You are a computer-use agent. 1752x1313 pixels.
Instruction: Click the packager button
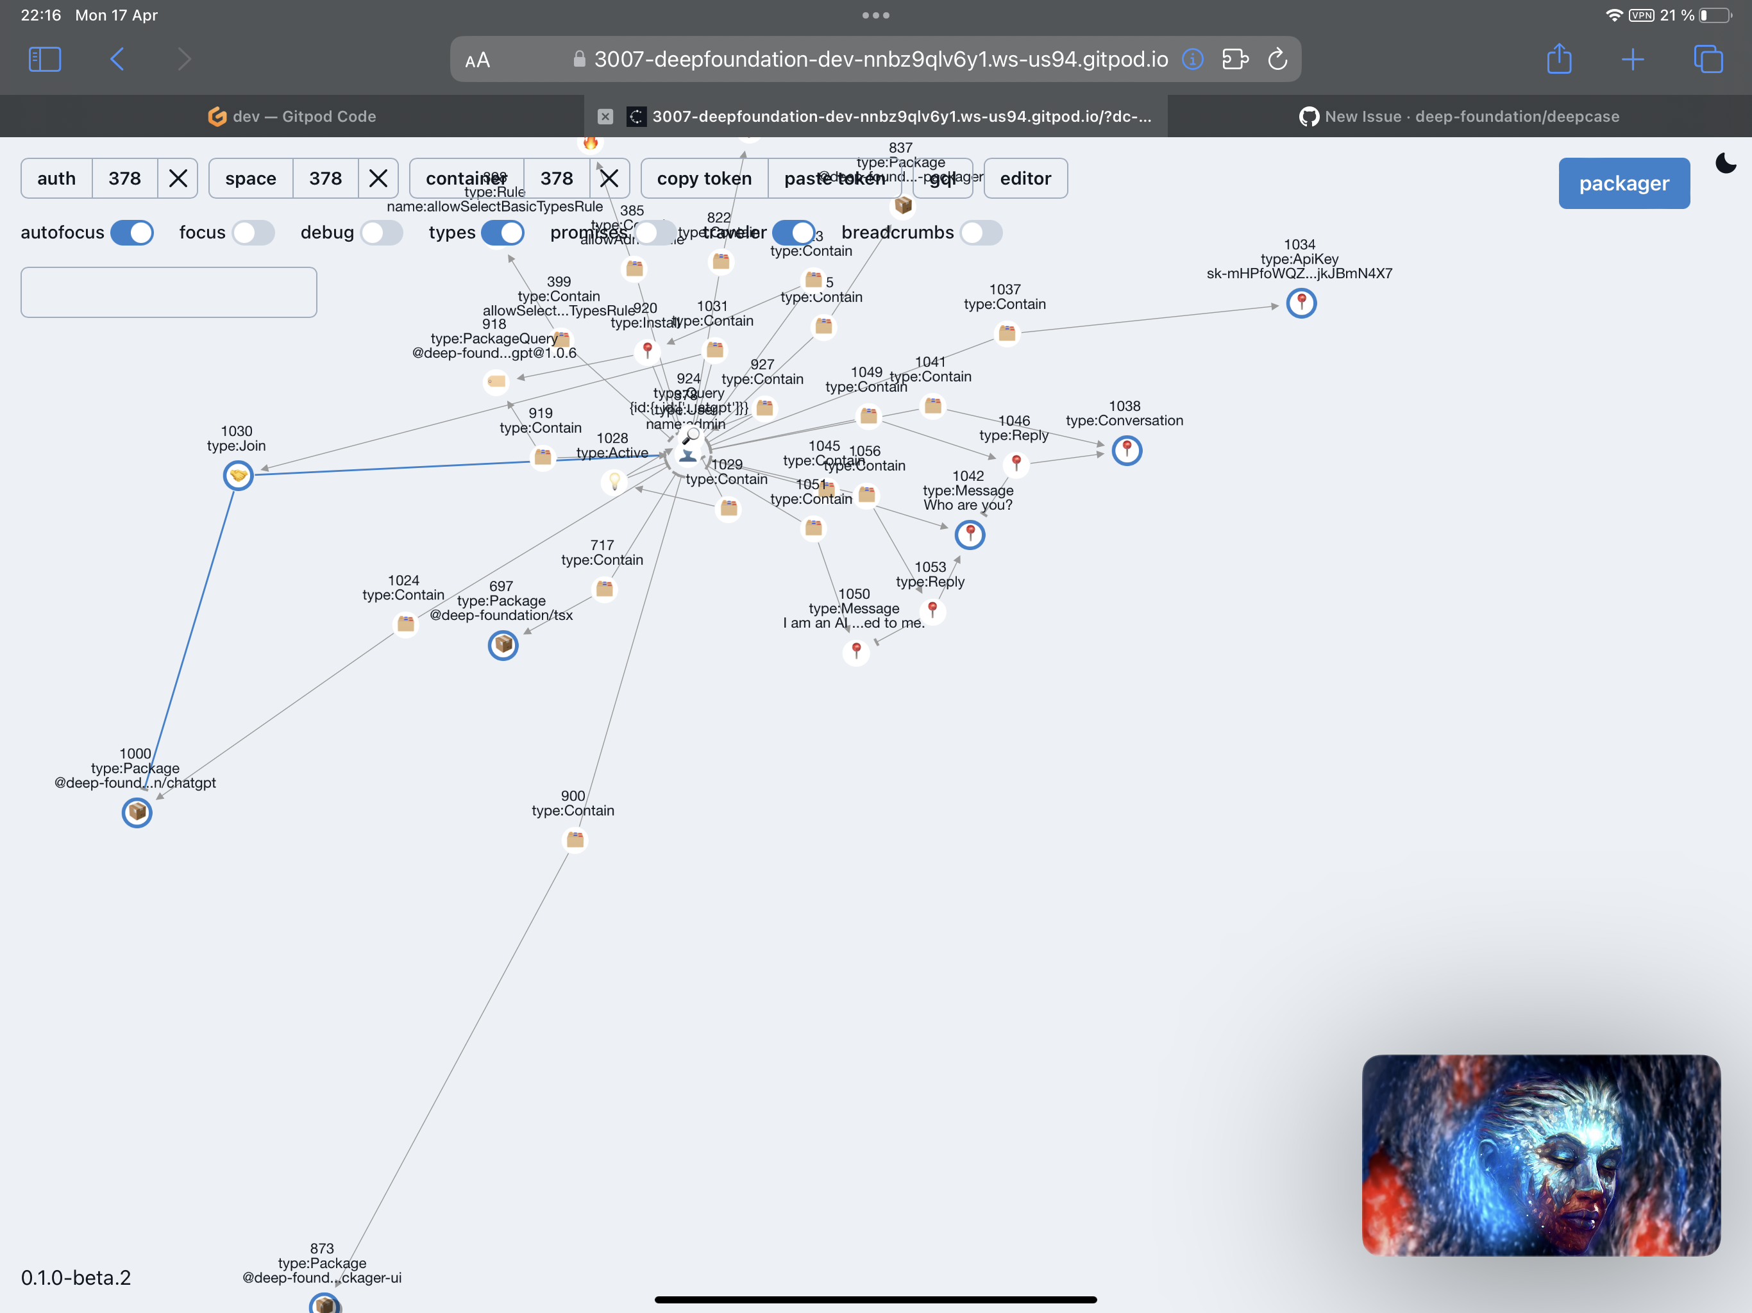point(1624,184)
